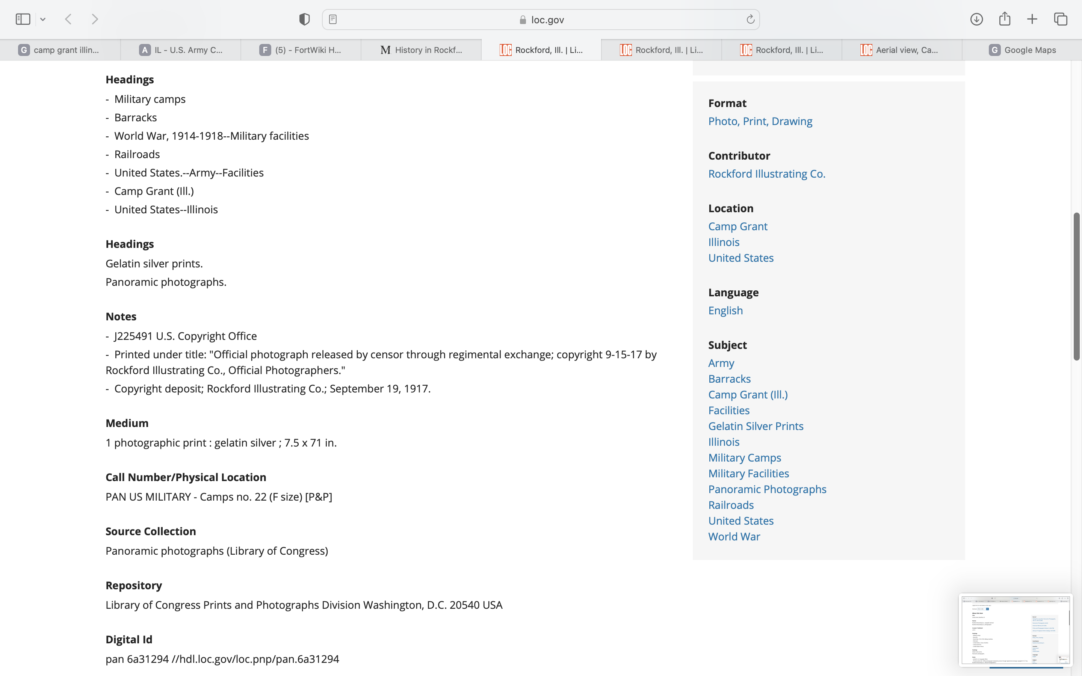Follow the Photo, Print, Drawing format link
Viewport: 1082px width, 676px height.
point(760,121)
